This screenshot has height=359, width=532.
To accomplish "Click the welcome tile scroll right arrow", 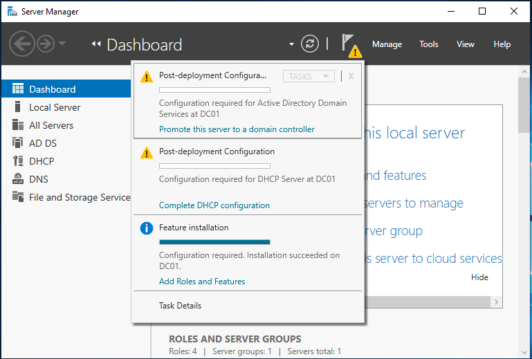I will 497,302.
